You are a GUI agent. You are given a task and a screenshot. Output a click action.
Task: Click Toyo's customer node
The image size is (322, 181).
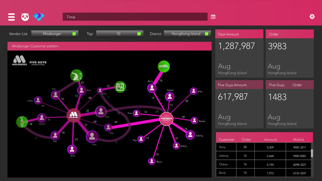point(55,135)
